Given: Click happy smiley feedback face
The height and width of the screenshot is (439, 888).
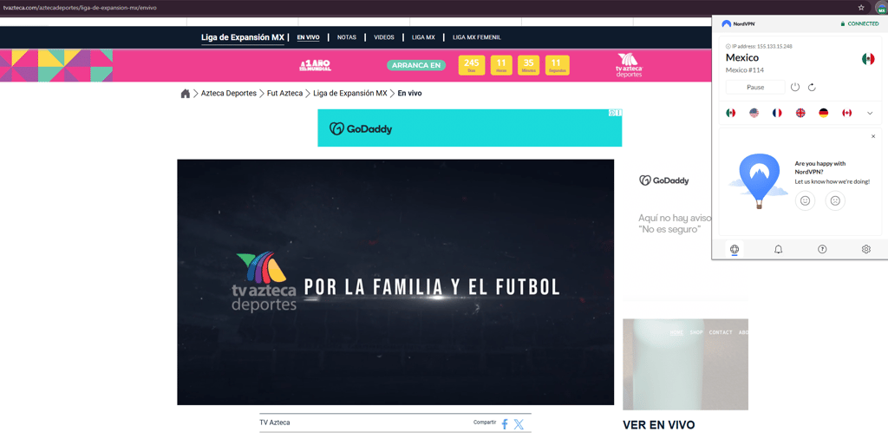Looking at the screenshot, I should coord(806,200).
